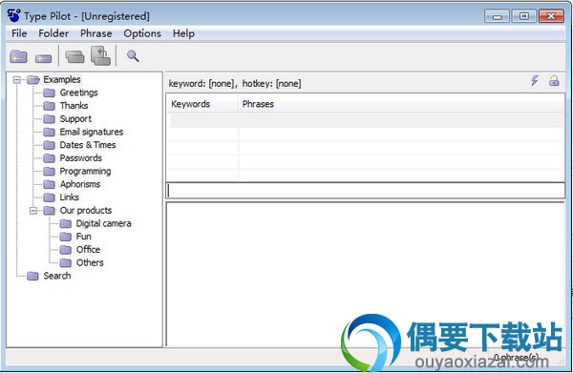Collapse the Our products tree node
This screenshot has width=573, height=373.
click(33, 211)
